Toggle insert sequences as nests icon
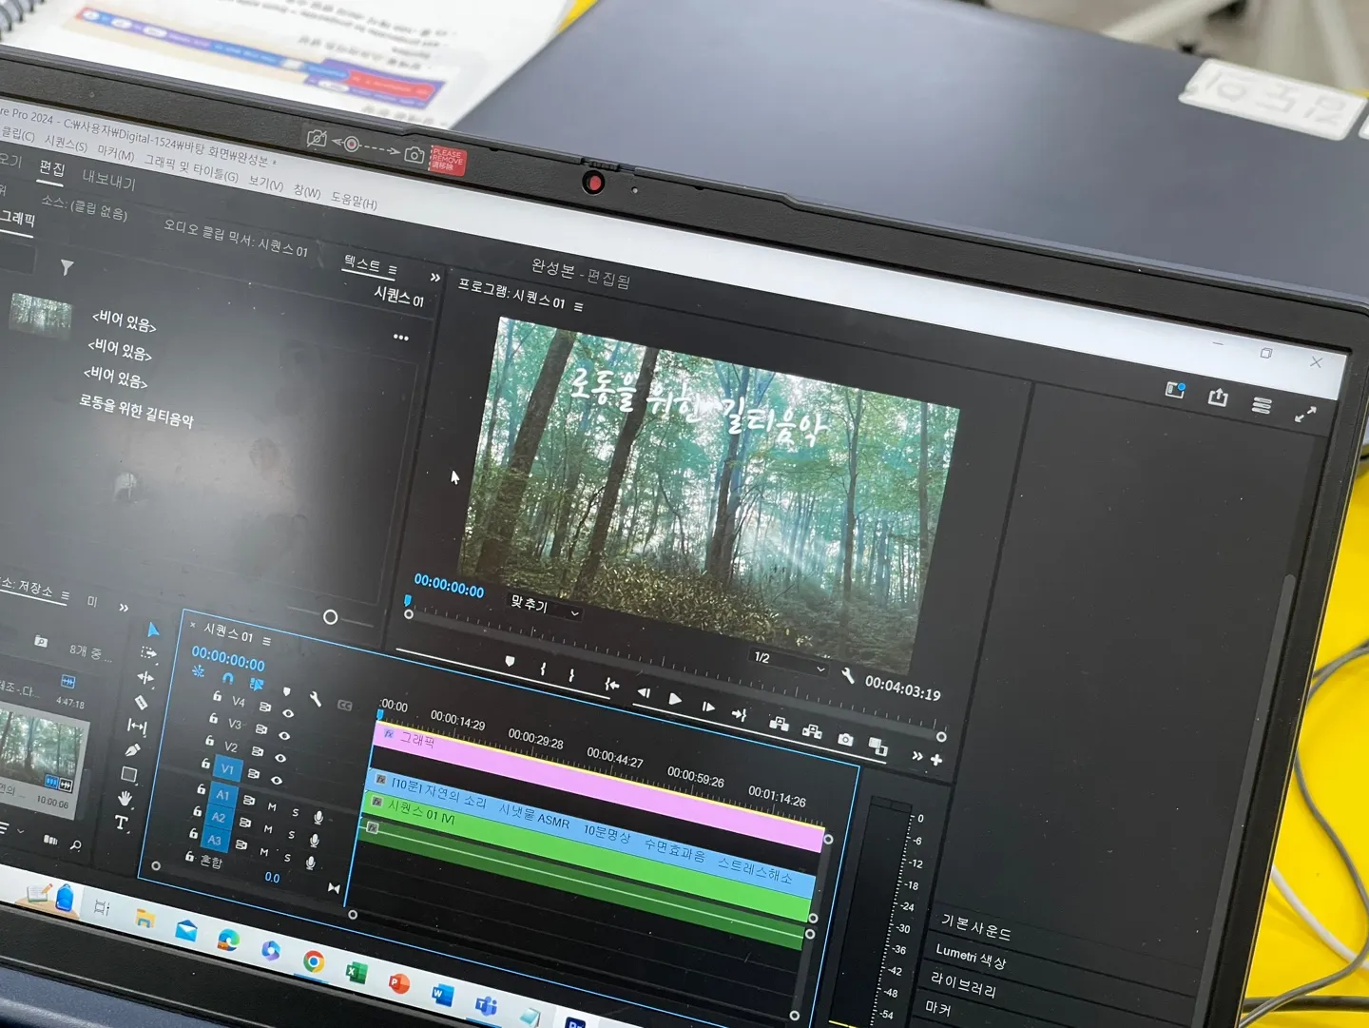The height and width of the screenshot is (1028, 1369). (199, 671)
